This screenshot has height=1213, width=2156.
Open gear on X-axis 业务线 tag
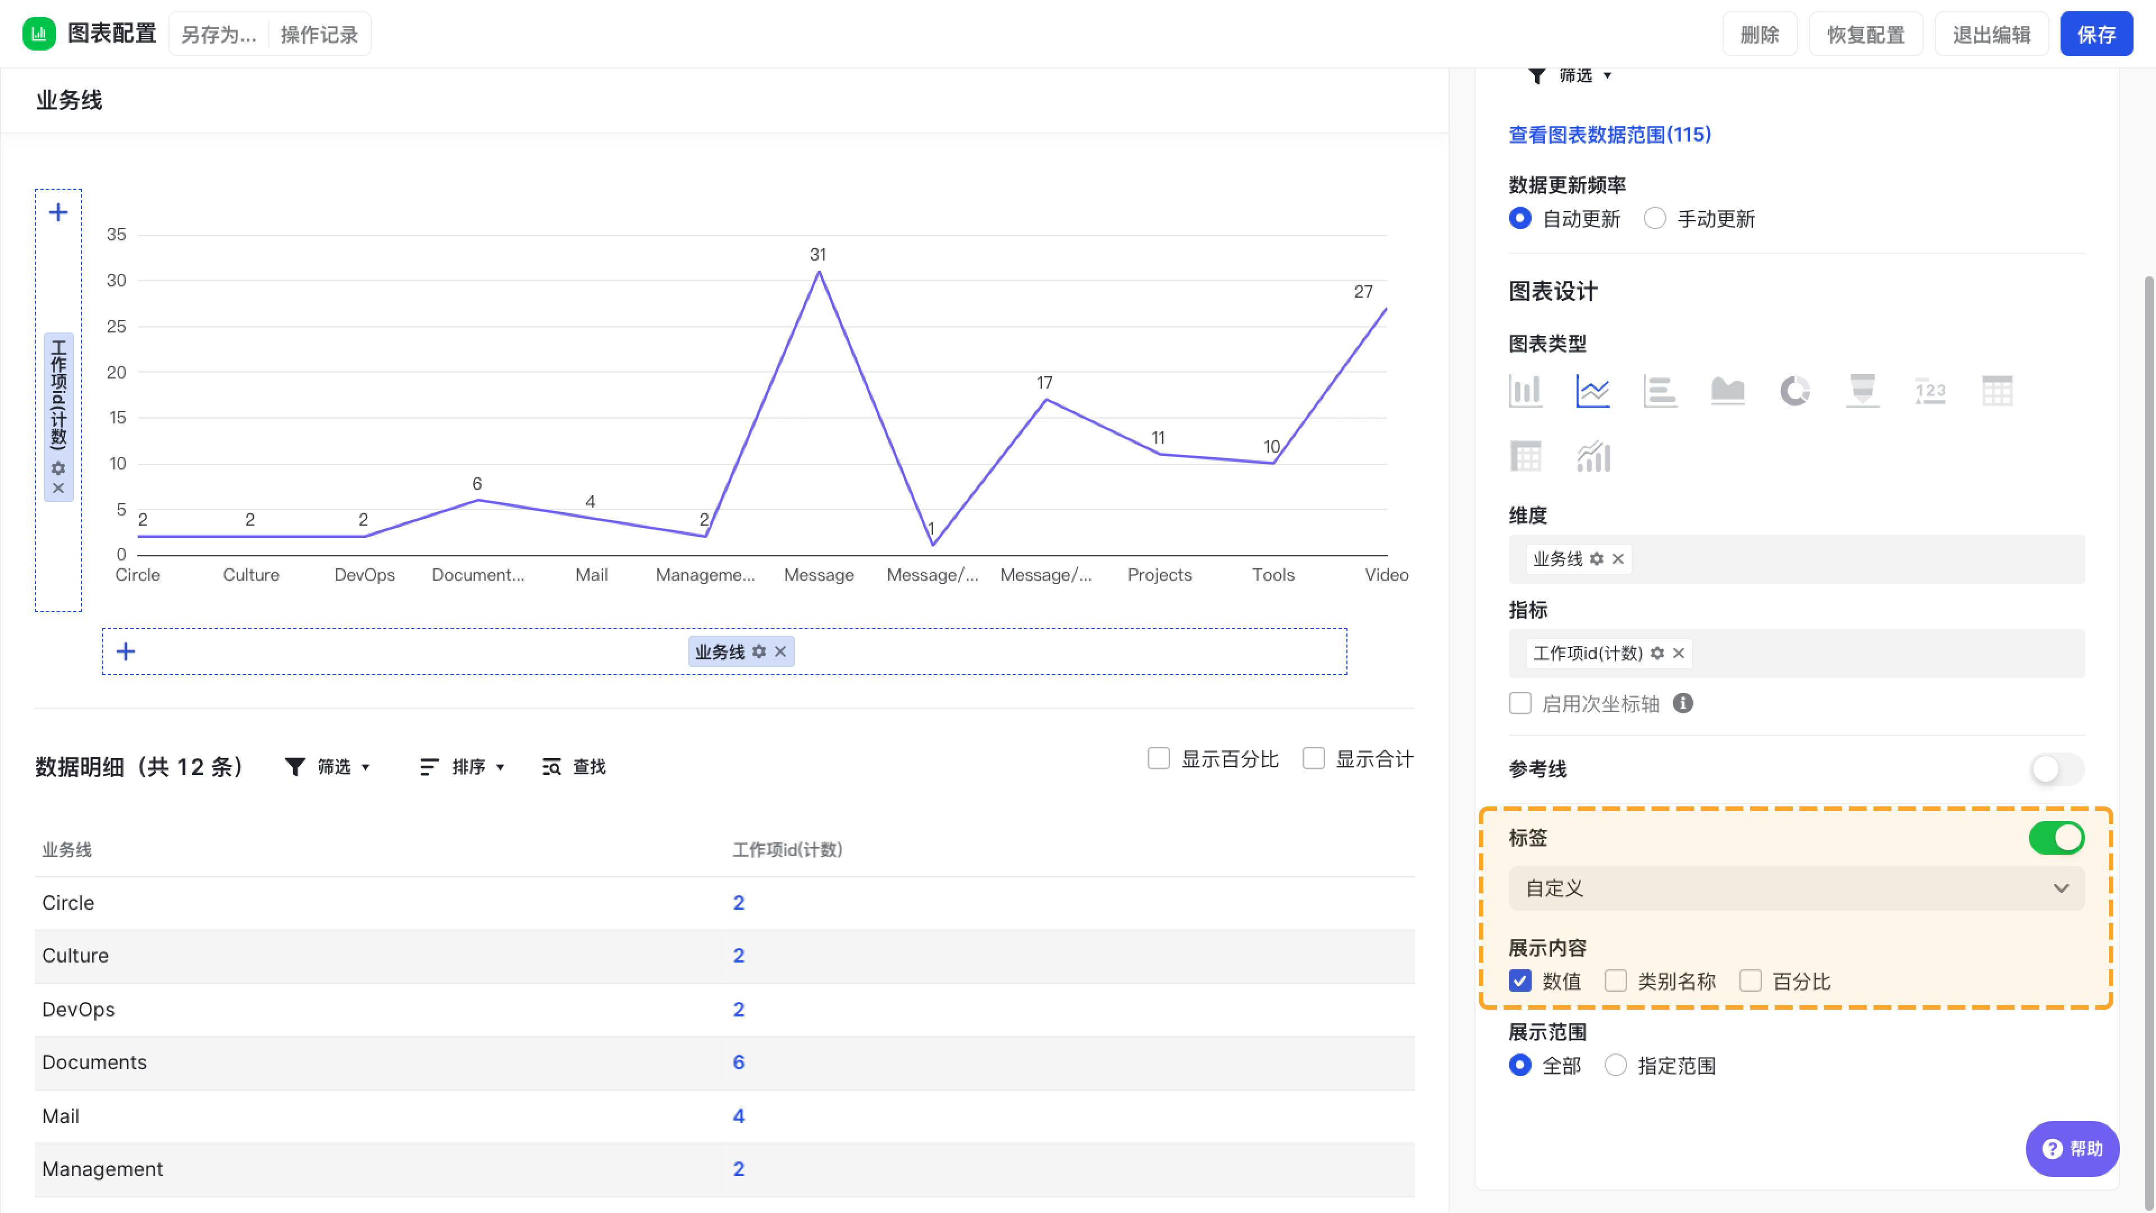click(759, 651)
